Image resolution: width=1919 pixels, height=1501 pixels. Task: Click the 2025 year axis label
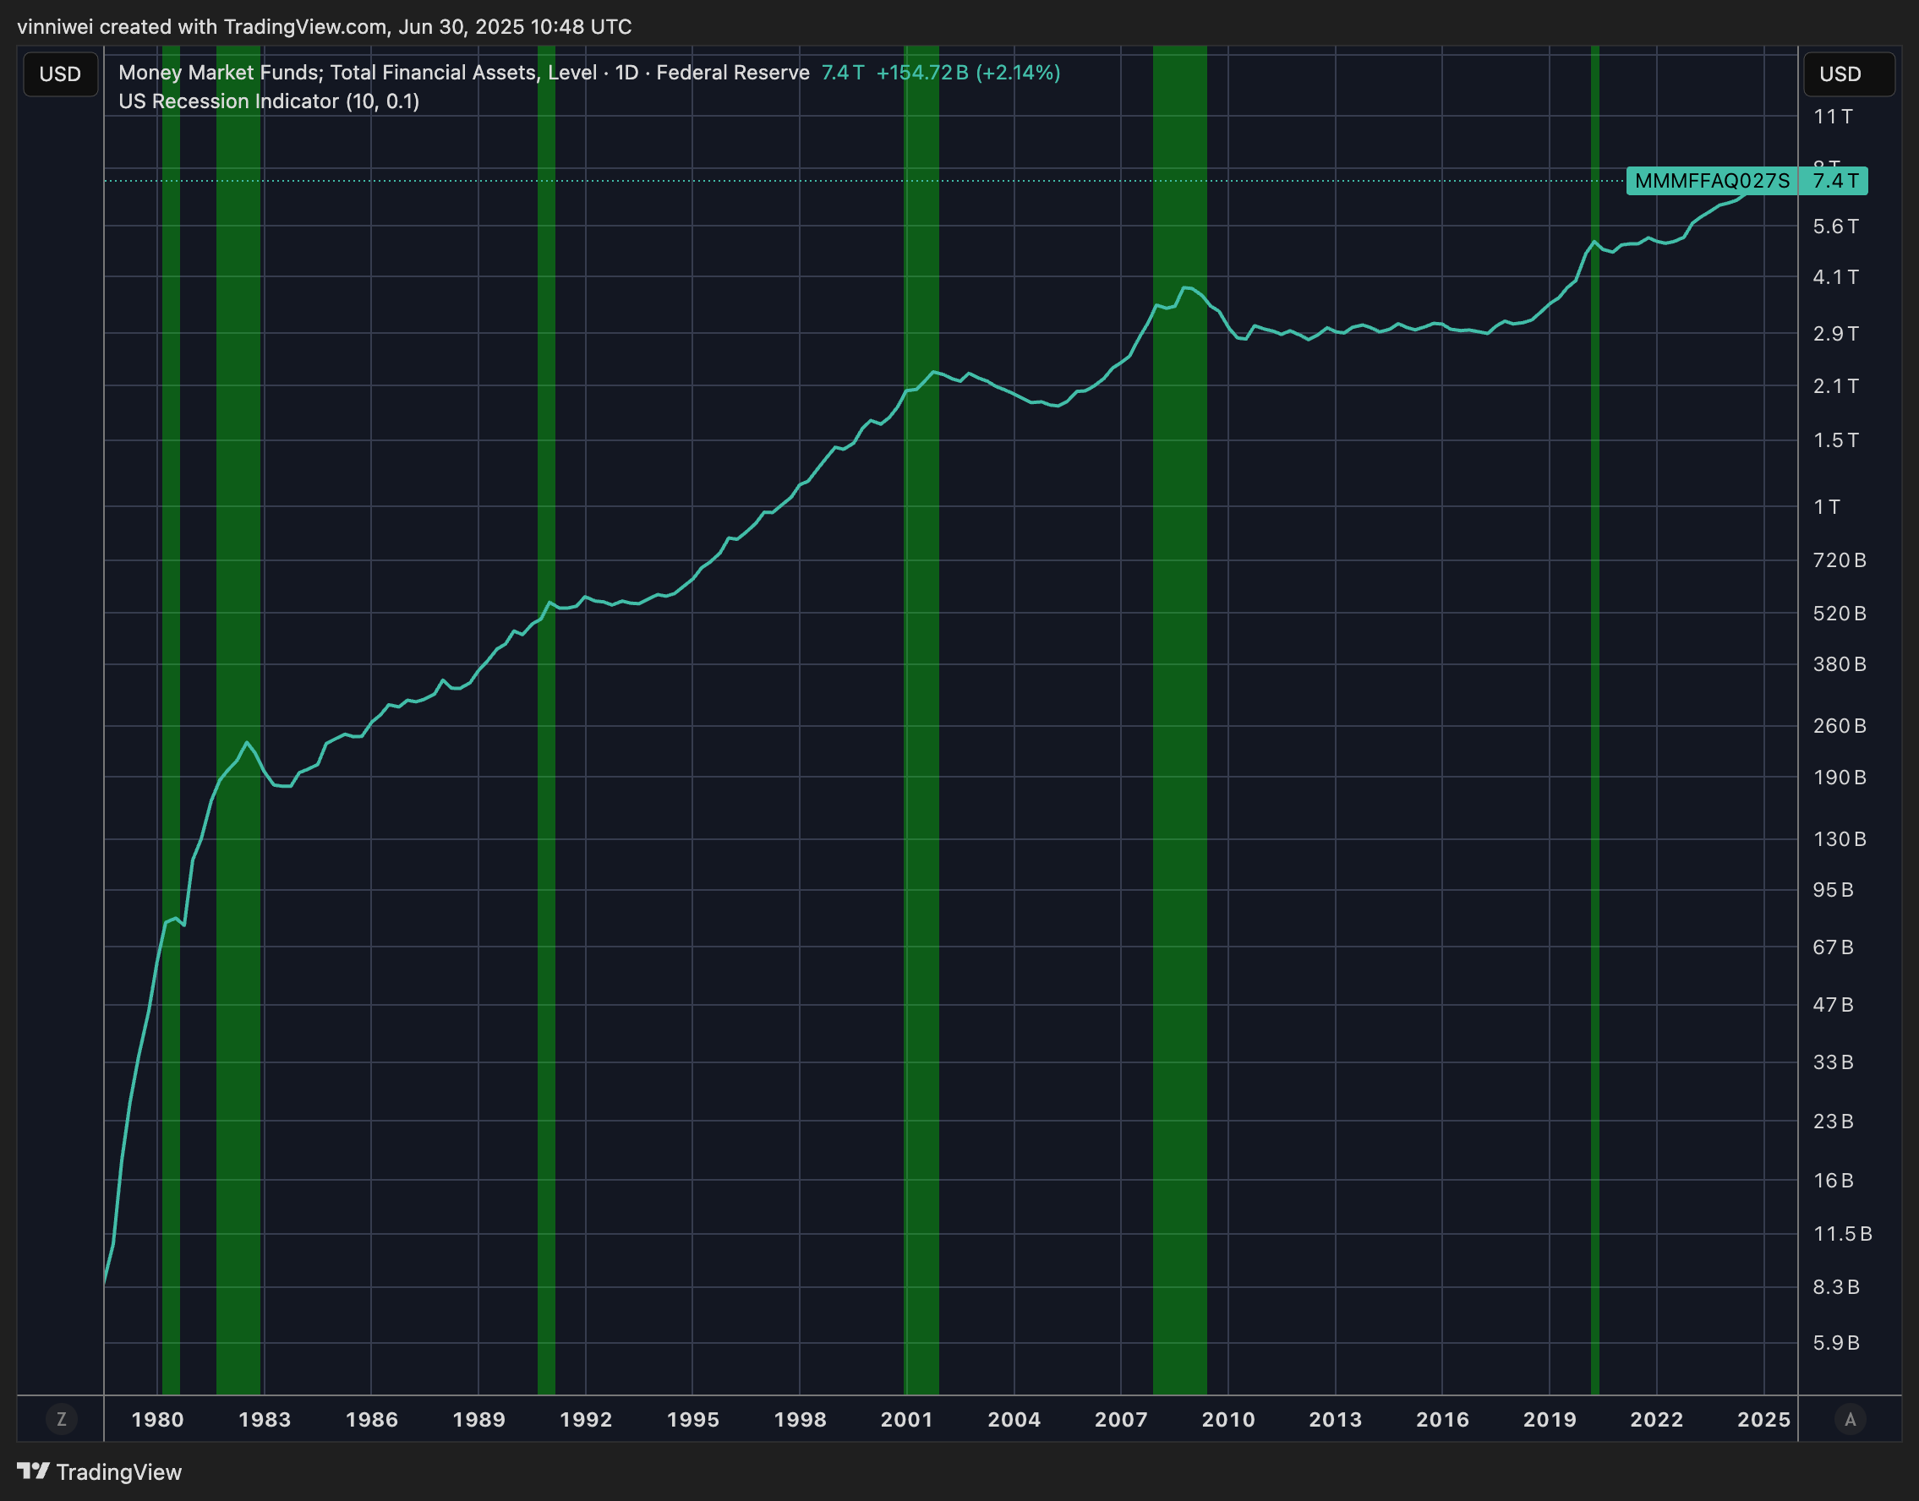pos(1763,1419)
